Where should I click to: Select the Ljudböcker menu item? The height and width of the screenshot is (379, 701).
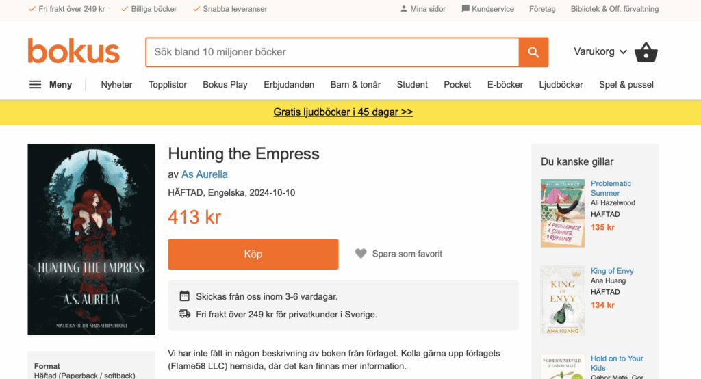561,84
